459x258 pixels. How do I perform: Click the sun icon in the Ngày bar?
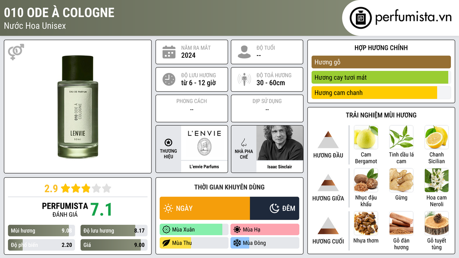(x=168, y=208)
